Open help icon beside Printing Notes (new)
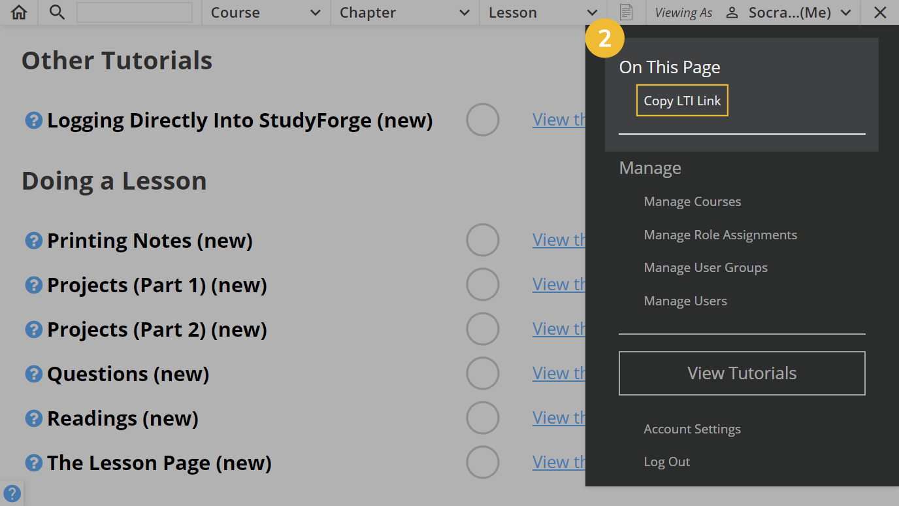899x506 pixels. click(x=33, y=241)
